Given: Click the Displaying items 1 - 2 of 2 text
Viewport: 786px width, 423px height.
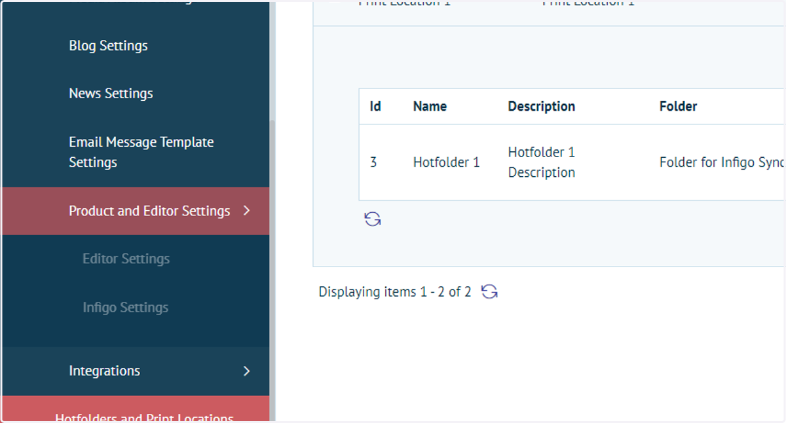Looking at the screenshot, I should tap(394, 292).
